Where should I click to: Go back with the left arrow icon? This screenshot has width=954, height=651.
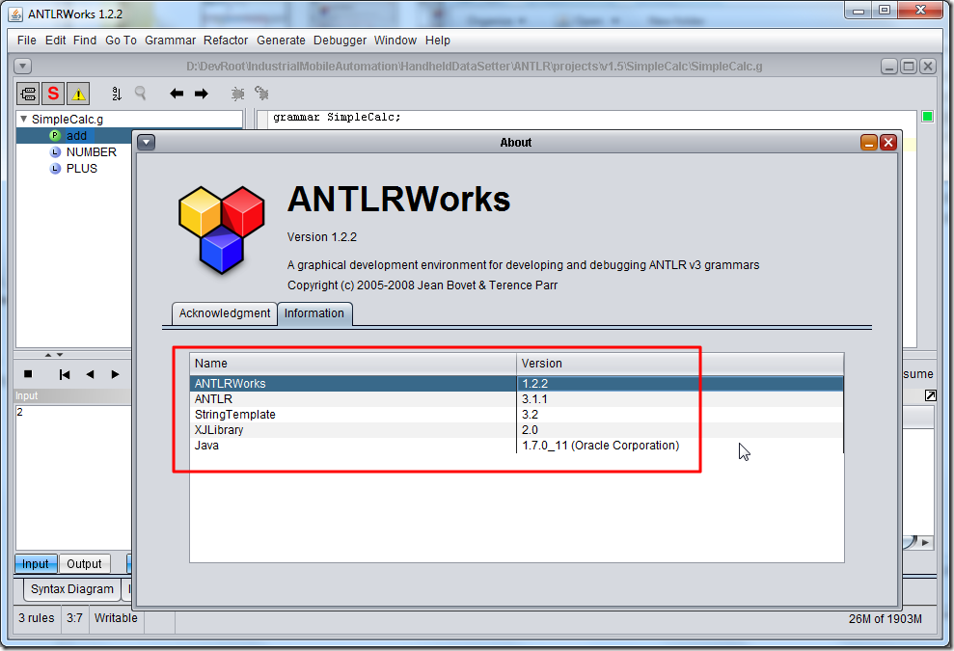pyautogui.click(x=177, y=94)
